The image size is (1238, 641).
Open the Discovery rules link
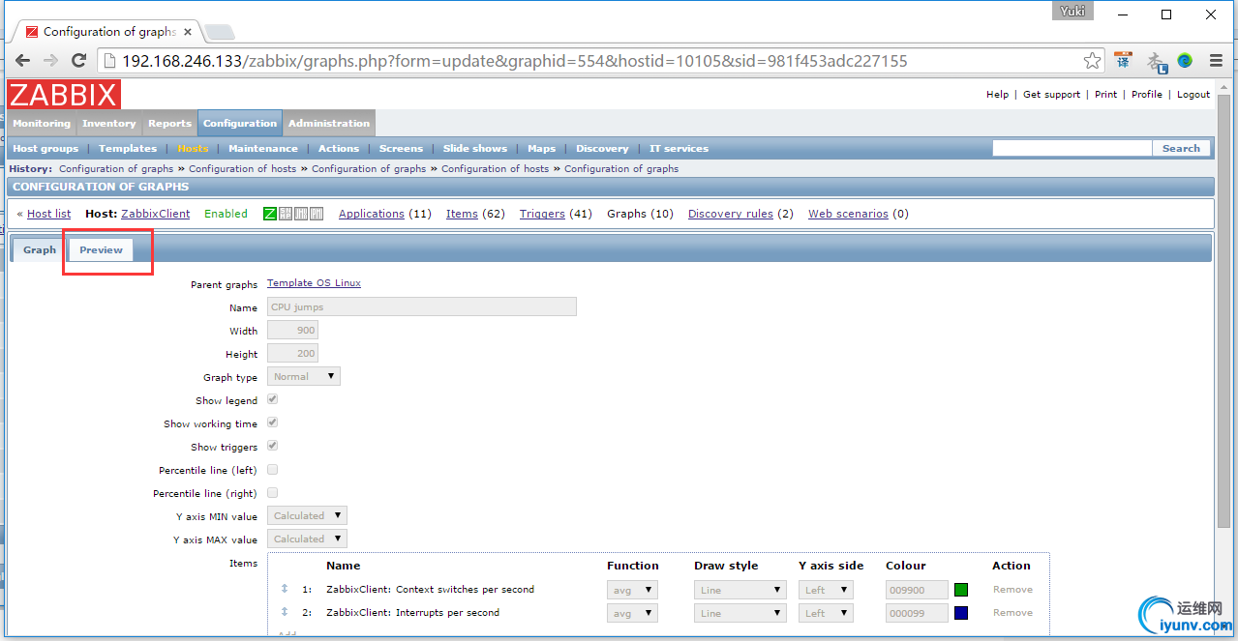[731, 214]
